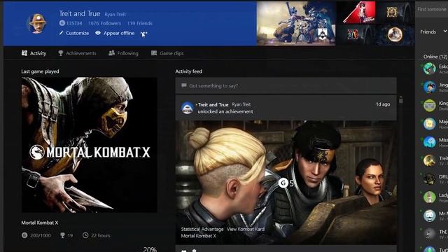Click inside Got something to say field
The width and height of the screenshot is (448, 252).
(x=286, y=85)
